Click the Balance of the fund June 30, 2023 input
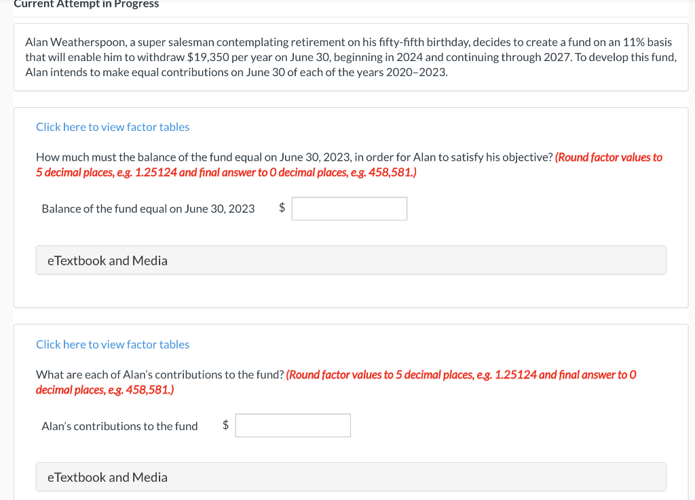Image resolution: width=695 pixels, height=500 pixels. point(350,208)
